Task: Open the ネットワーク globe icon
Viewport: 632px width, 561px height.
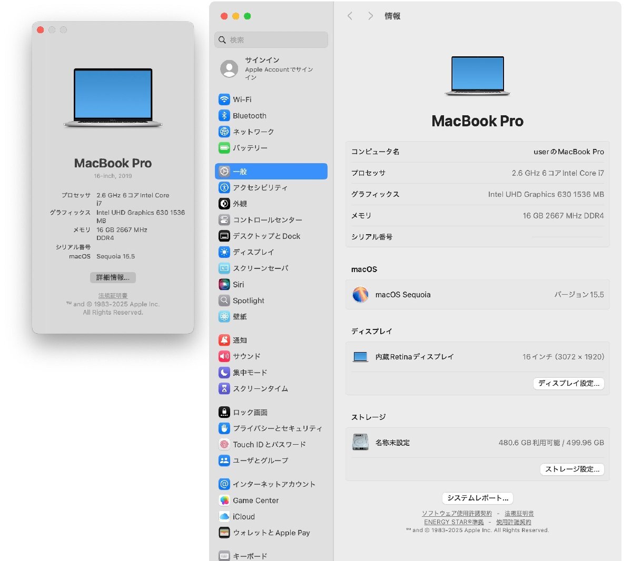Action: point(224,132)
